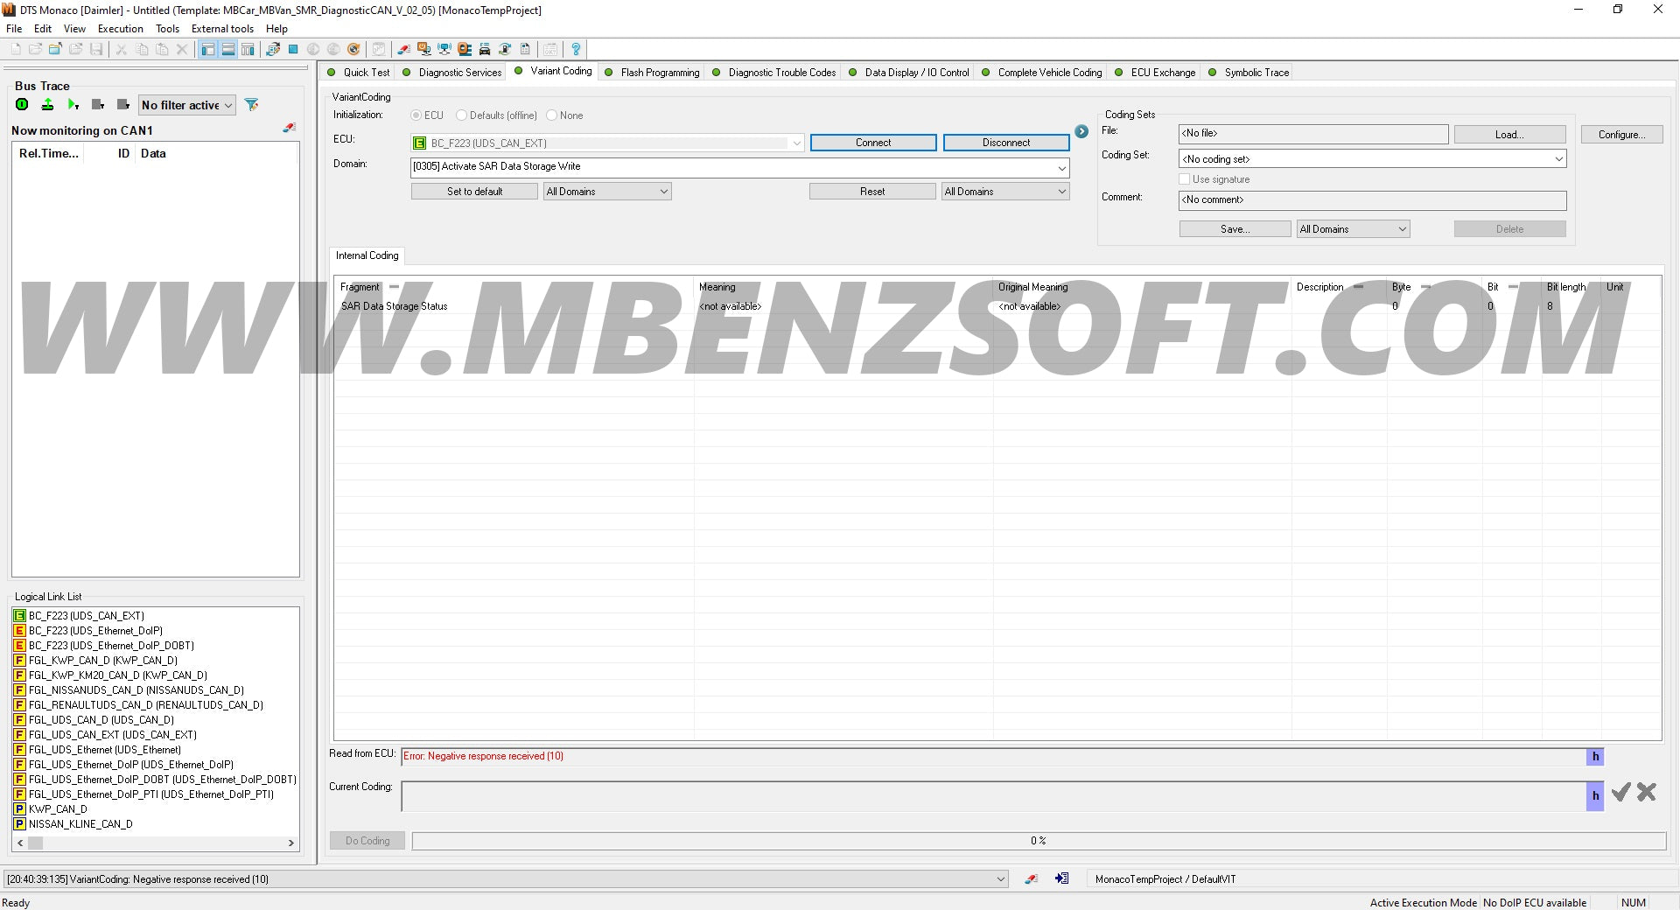1680x910 pixels.
Task: Click the Disconnect button
Action: click(1006, 143)
